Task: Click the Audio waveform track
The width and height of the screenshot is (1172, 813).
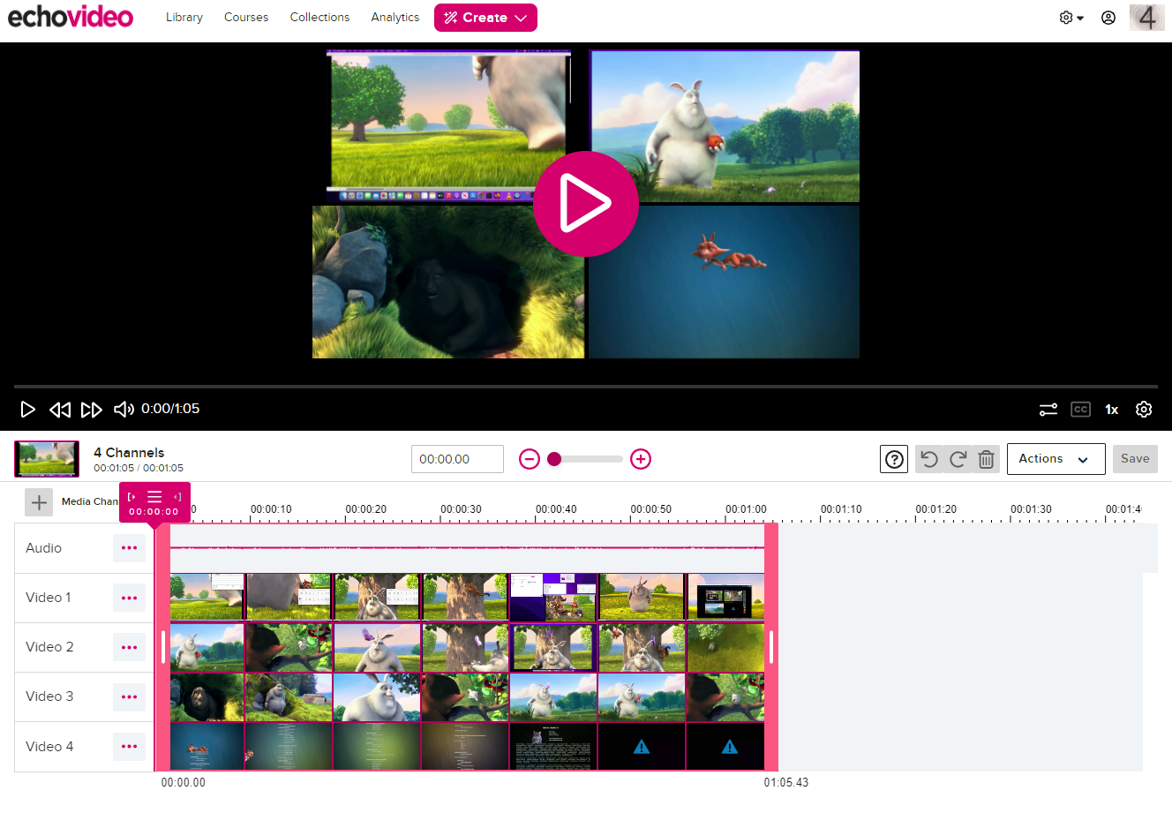Action: (467, 548)
